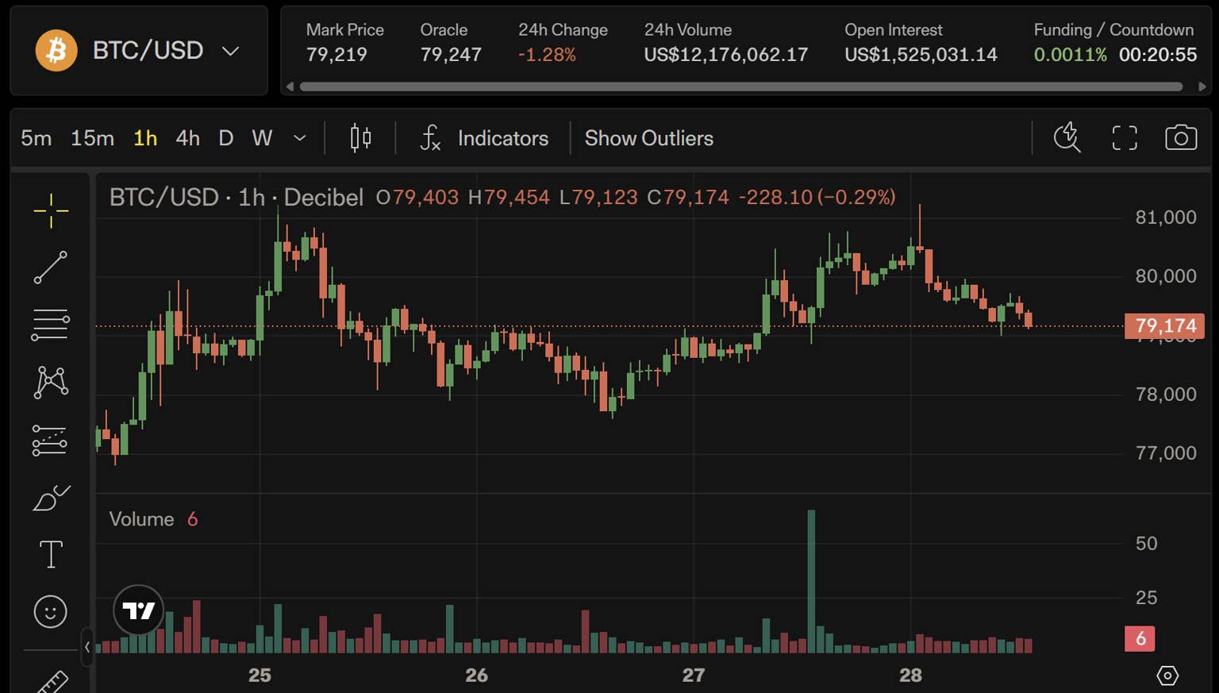Open the Indicators menu
Image resolution: width=1219 pixels, height=693 pixels.
coord(484,138)
